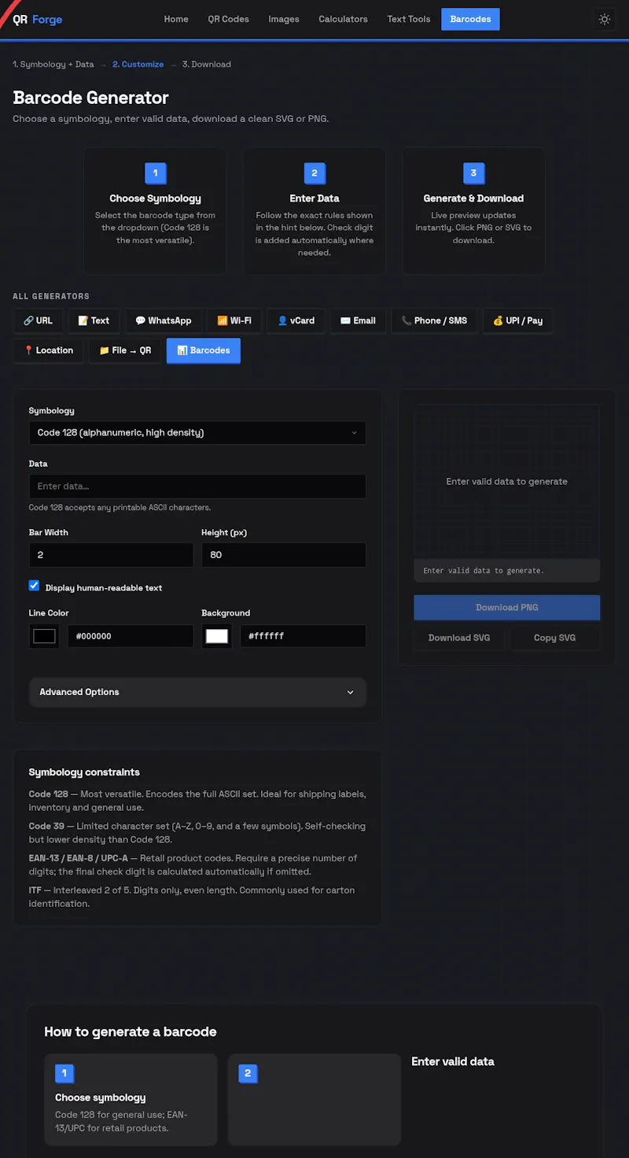
Task: Click the Copy SVG button
Action: click(x=555, y=638)
